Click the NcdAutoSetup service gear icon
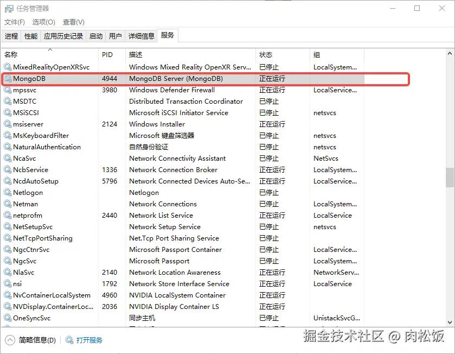Image resolution: width=455 pixels, height=354 pixels. point(8,181)
